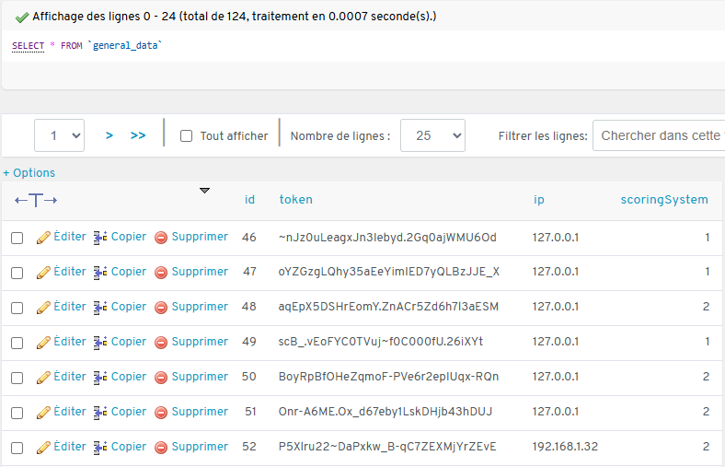The height and width of the screenshot is (467, 725).
Task: Click the Delete icon for row 49
Action: 161,343
